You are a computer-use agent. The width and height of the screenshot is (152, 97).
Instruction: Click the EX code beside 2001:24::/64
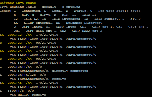pos(2,51)
